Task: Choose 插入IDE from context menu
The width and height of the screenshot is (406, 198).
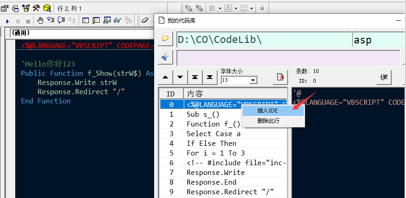Action: pos(273,111)
